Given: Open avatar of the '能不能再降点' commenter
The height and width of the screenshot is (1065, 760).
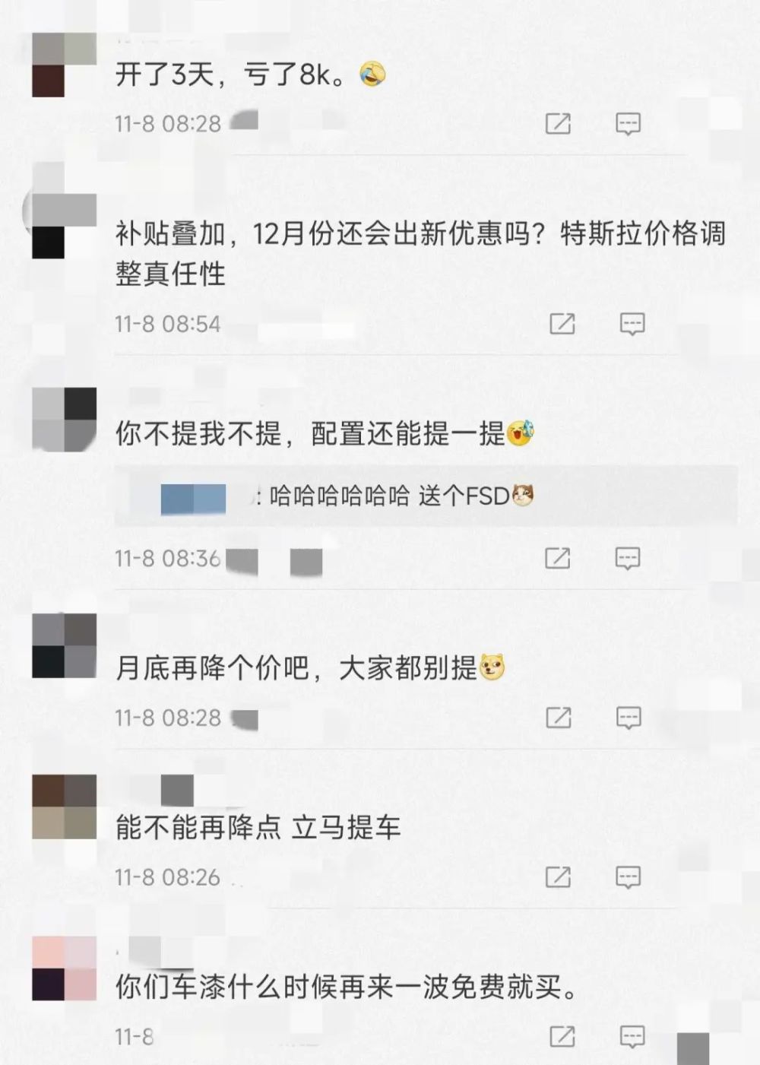Looking at the screenshot, I should click(x=64, y=807).
